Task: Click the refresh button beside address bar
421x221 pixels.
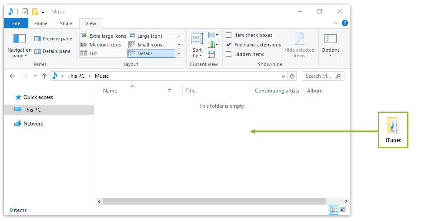Action: (x=293, y=76)
